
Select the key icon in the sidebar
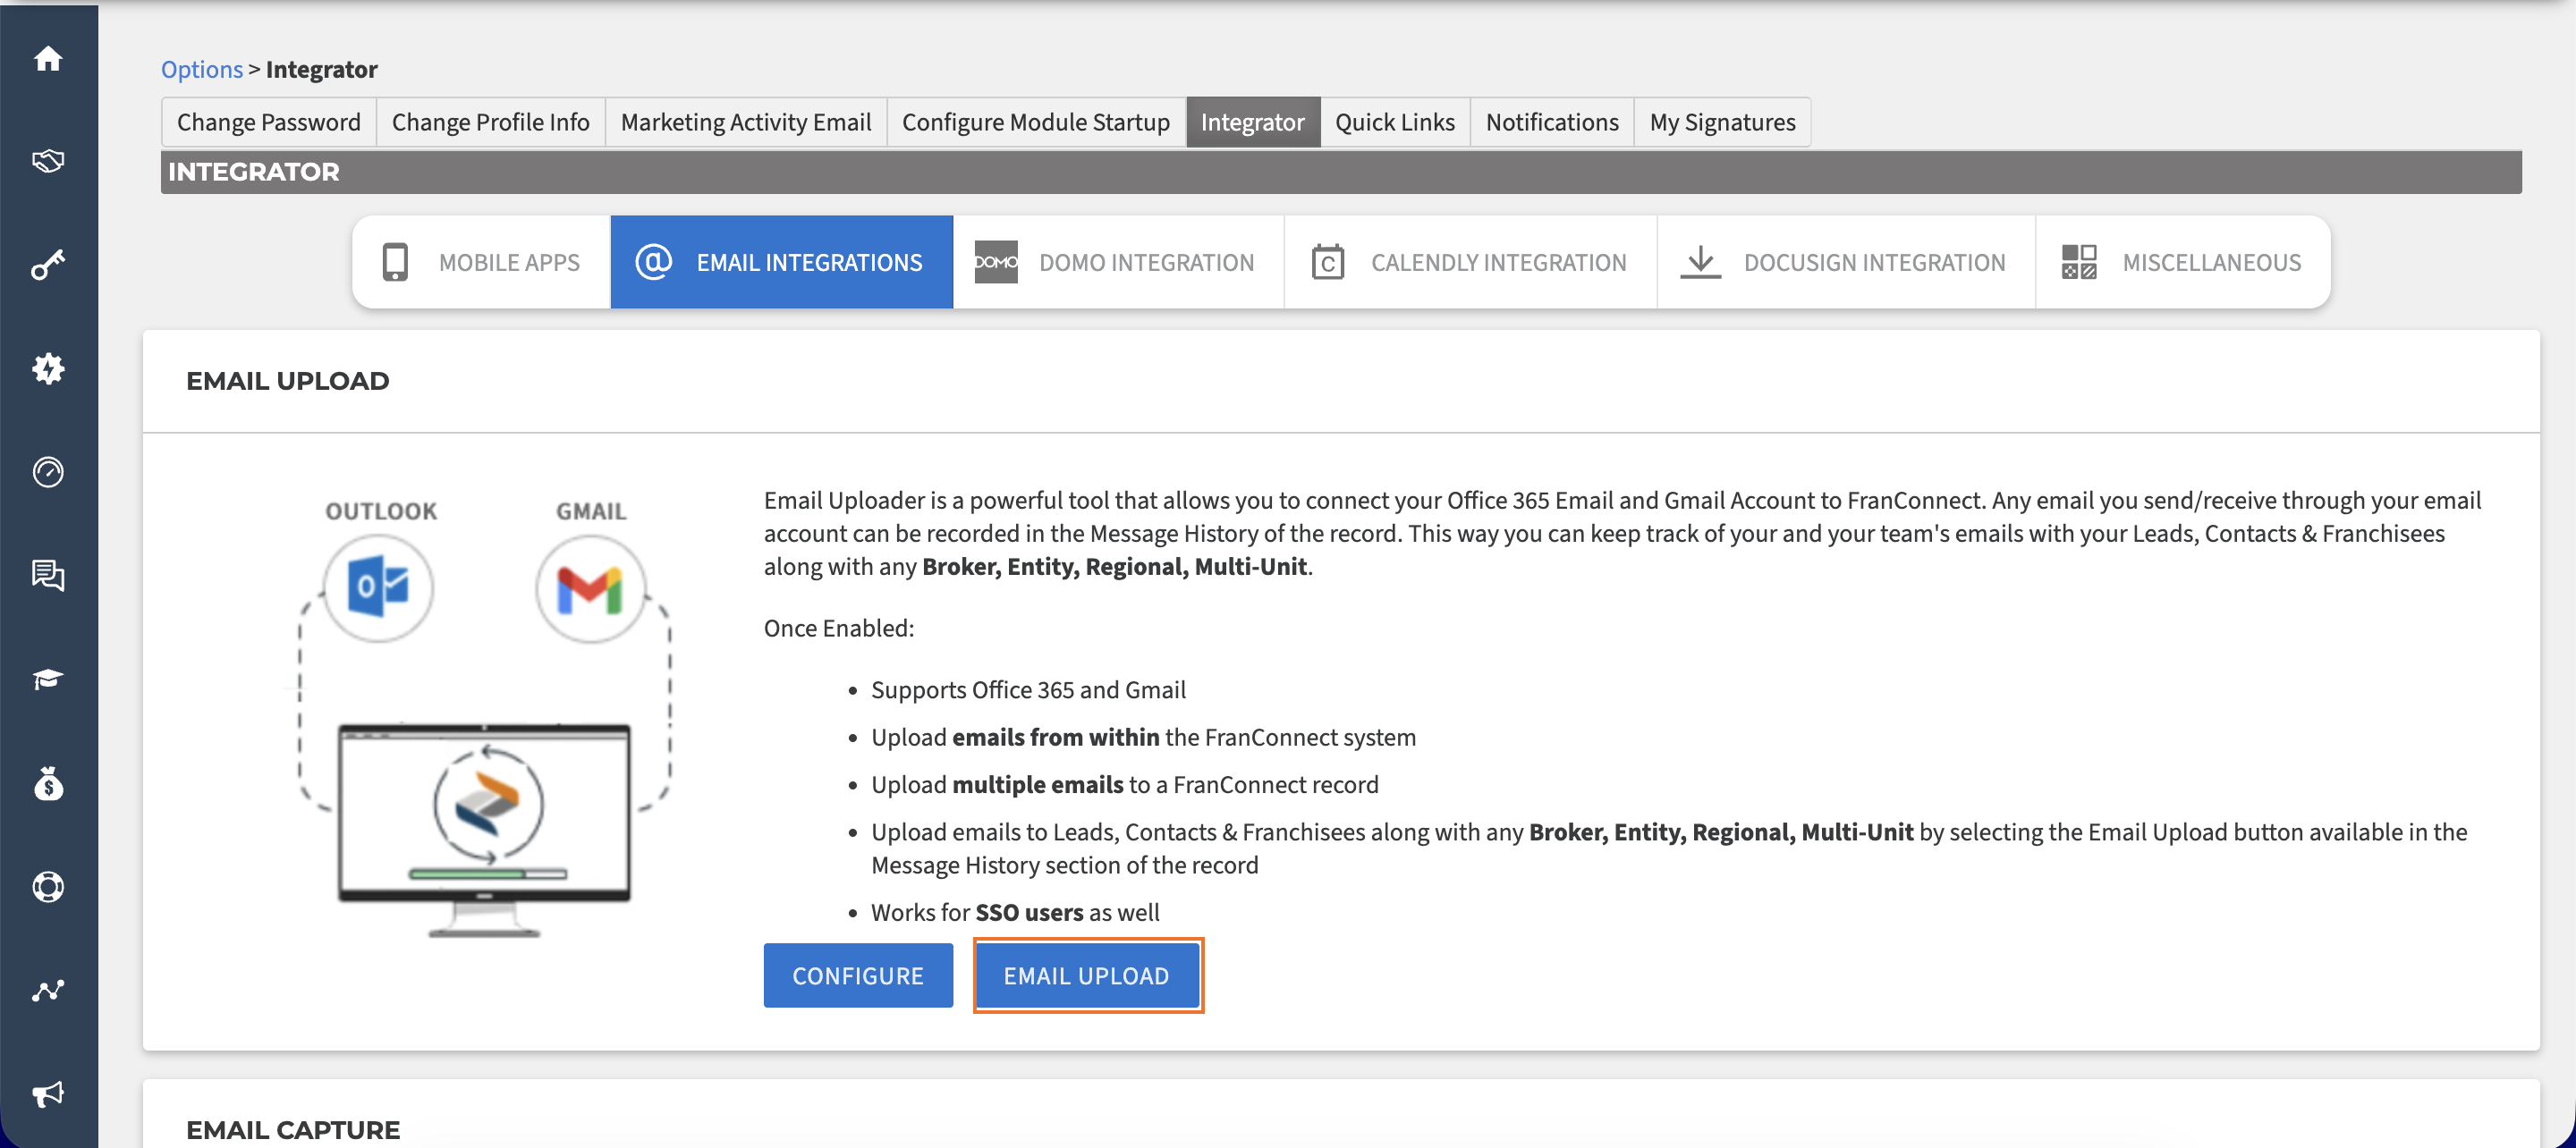pyautogui.click(x=48, y=265)
